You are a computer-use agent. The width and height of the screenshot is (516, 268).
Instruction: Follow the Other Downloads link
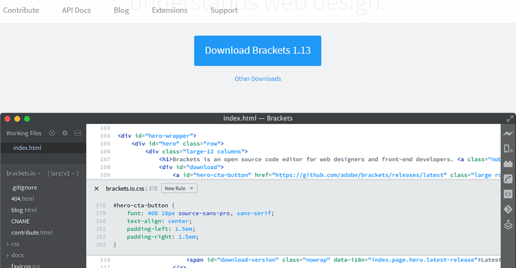point(257,79)
